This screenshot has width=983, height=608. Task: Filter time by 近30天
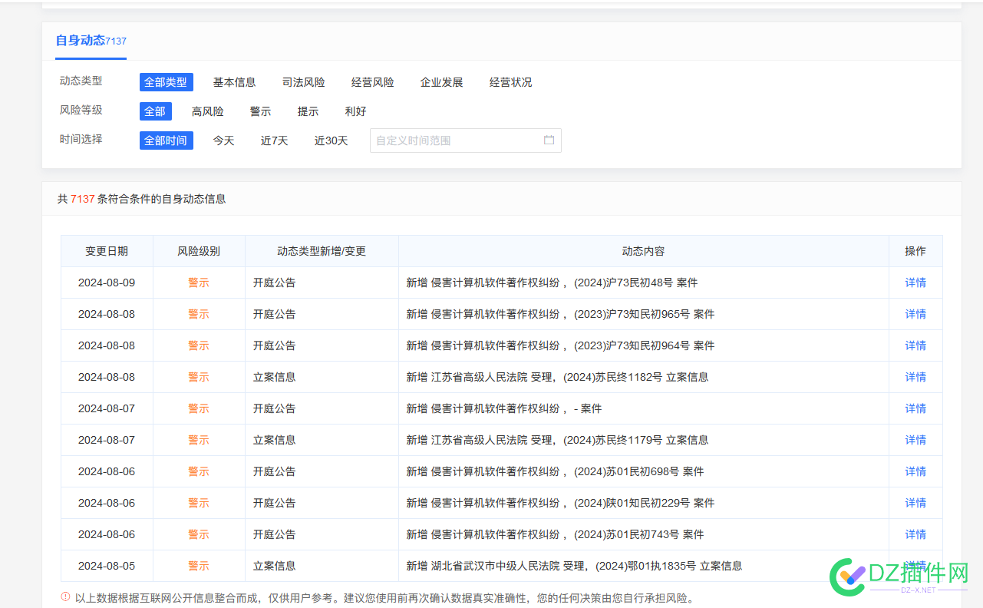coord(331,140)
